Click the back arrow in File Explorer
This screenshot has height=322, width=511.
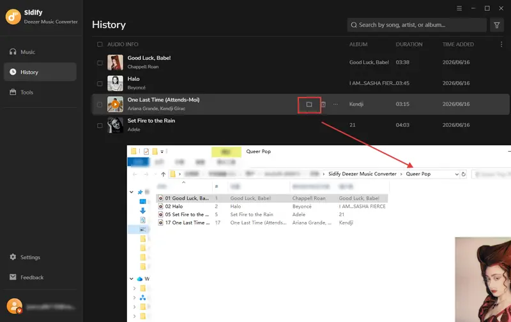pos(135,174)
